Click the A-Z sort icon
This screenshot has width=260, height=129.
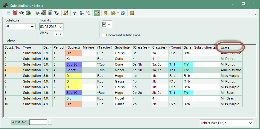click(x=81, y=13)
